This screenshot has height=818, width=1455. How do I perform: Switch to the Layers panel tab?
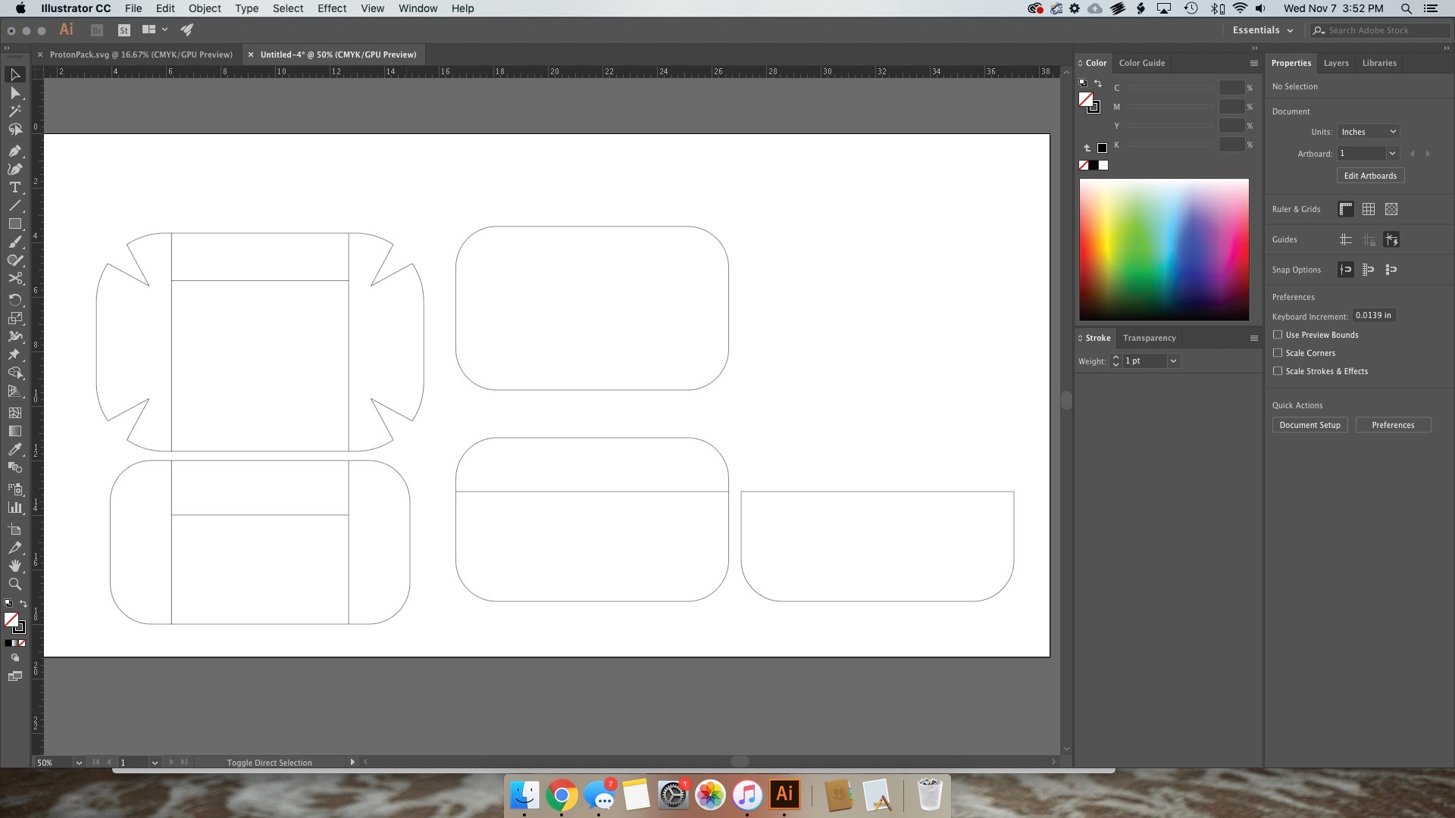[x=1335, y=63]
